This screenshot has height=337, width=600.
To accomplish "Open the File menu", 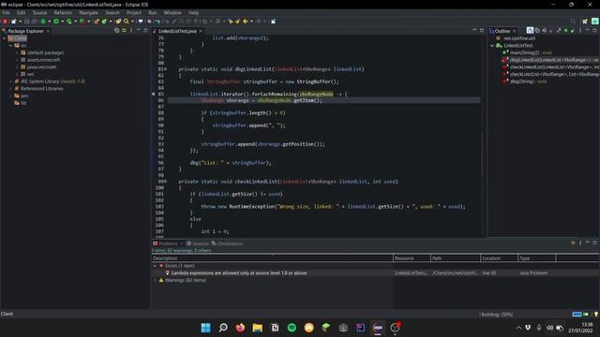I will click(x=7, y=12).
